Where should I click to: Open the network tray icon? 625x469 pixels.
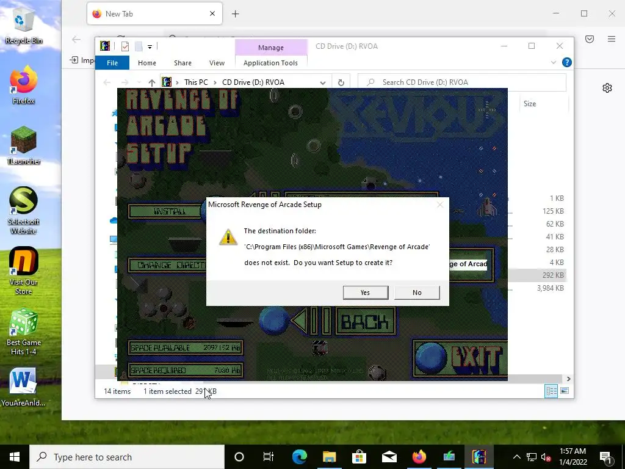coord(532,457)
